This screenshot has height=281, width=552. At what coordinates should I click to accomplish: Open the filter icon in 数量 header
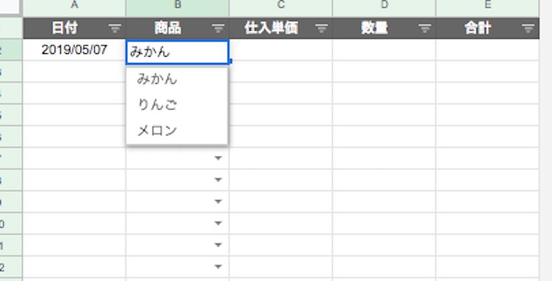coord(425,29)
